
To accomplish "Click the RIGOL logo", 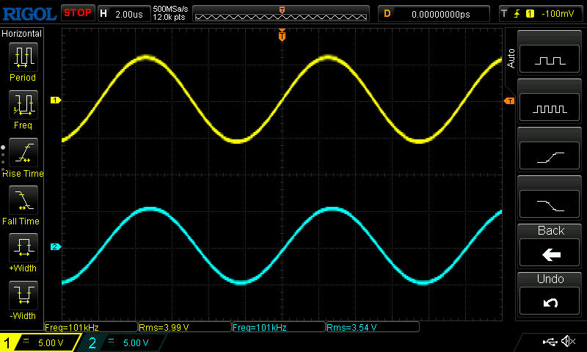I will click(x=29, y=14).
